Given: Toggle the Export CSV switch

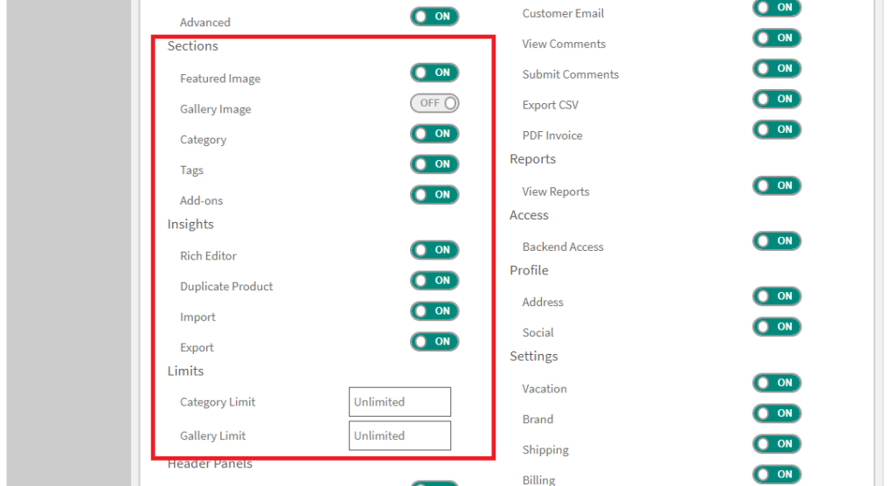Looking at the screenshot, I should [x=776, y=100].
